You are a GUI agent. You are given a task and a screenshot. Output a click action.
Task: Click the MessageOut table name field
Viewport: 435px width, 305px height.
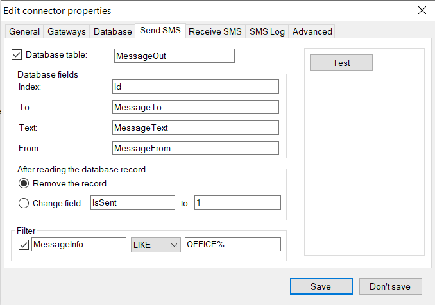[x=175, y=56]
